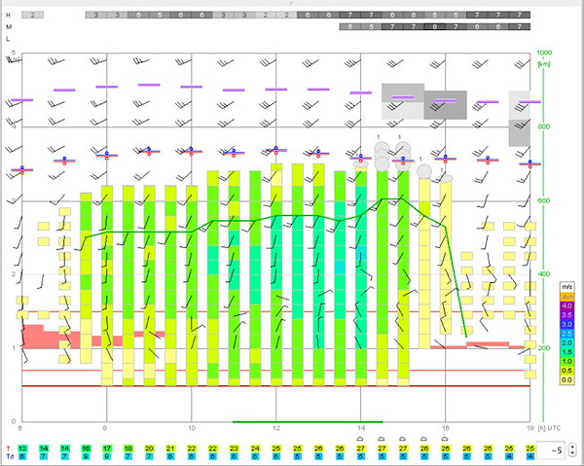Select the purple 4.0 m/s legend swatch

(566, 305)
